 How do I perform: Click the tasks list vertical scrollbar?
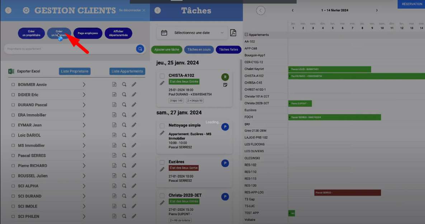[x=241, y=81]
